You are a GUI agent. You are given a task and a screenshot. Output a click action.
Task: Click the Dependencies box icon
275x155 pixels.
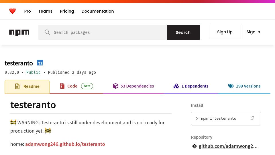pyautogui.click(x=115, y=86)
